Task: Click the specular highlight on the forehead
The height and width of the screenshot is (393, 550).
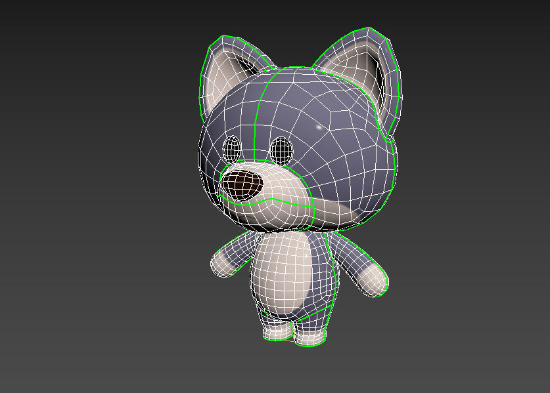Action: tap(319, 127)
